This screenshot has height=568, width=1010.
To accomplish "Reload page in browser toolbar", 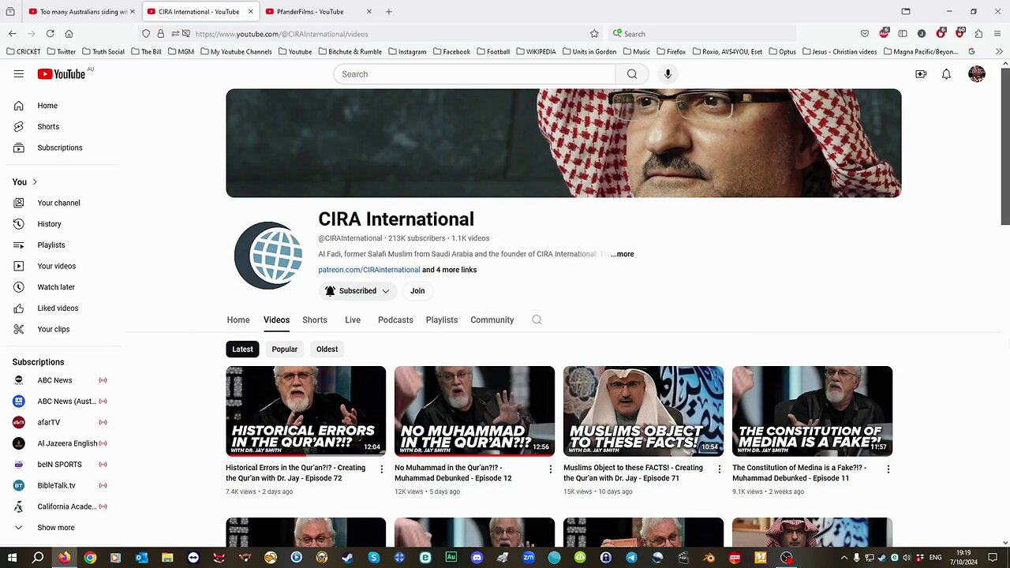I will click(50, 34).
